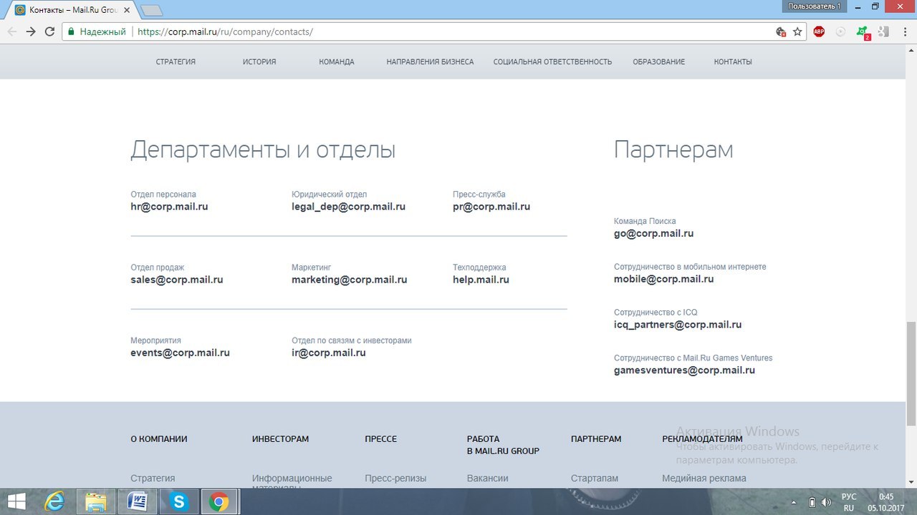Click the ir@corp.mail.ru email link
The width and height of the screenshot is (917, 515).
point(329,353)
